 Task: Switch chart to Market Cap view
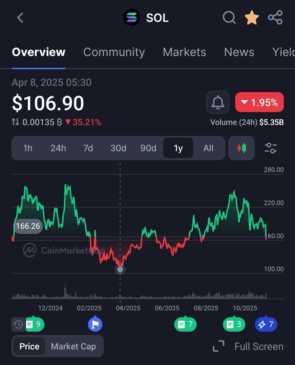[73, 346]
